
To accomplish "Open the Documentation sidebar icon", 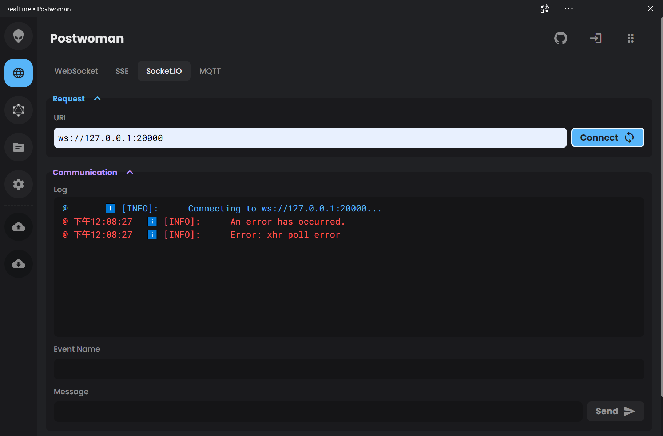I will coord(19,147).
